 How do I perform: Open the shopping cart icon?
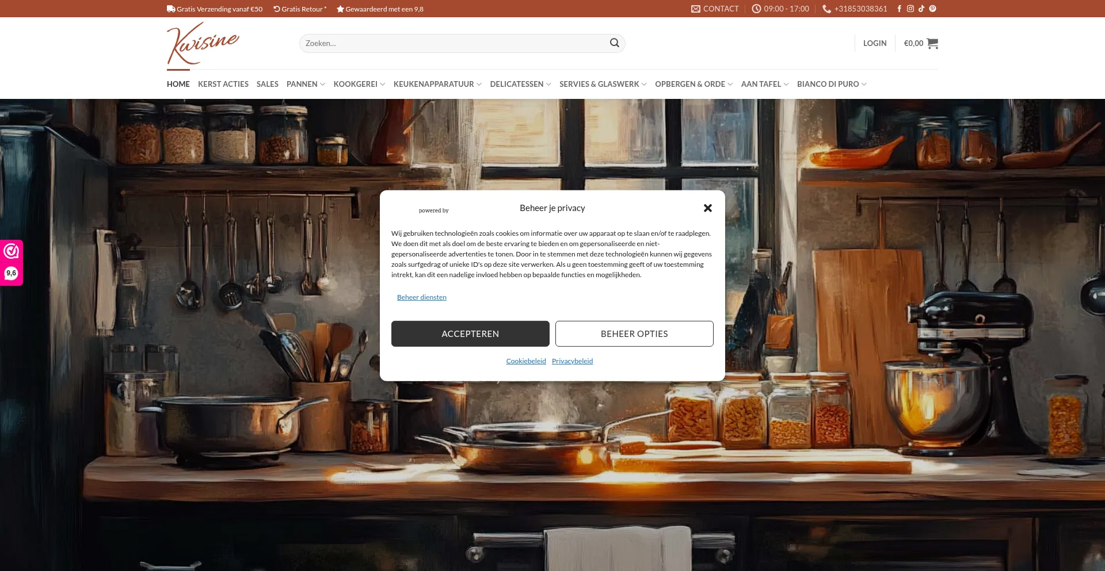click(932, 43)
